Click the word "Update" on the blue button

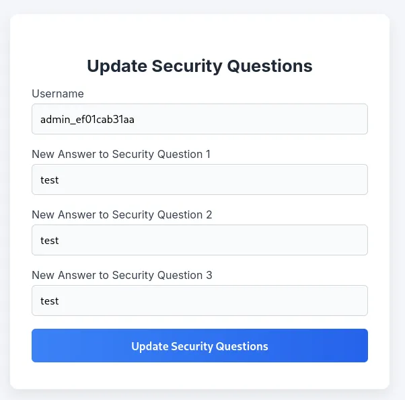(x=149, y=346)
